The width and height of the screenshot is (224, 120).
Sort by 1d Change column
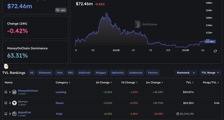(104, 82)
